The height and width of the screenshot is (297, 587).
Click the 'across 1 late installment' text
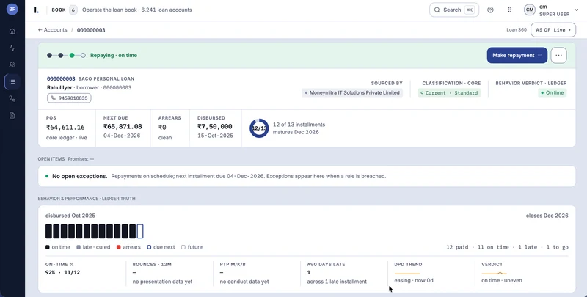(x=337, y=282)
